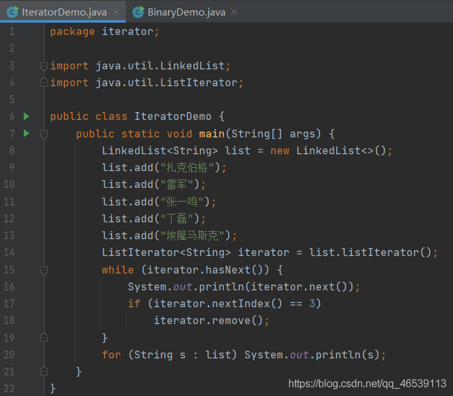
Task: Click the Java class icon on IteratorDemo.java tab
Action: [13, 12]
